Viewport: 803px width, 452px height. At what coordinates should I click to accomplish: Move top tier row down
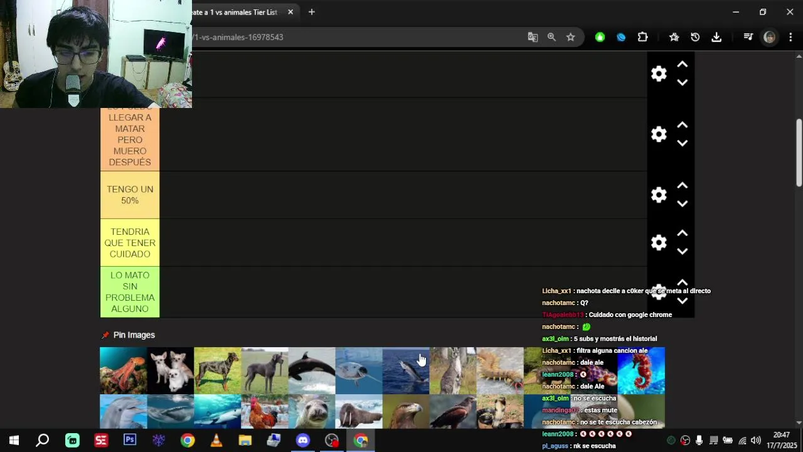point(683,82)
